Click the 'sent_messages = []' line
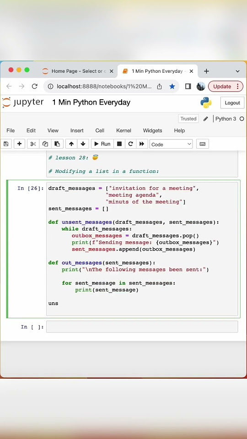The width and height of the screenshot is (247, 439). [78, 209]
